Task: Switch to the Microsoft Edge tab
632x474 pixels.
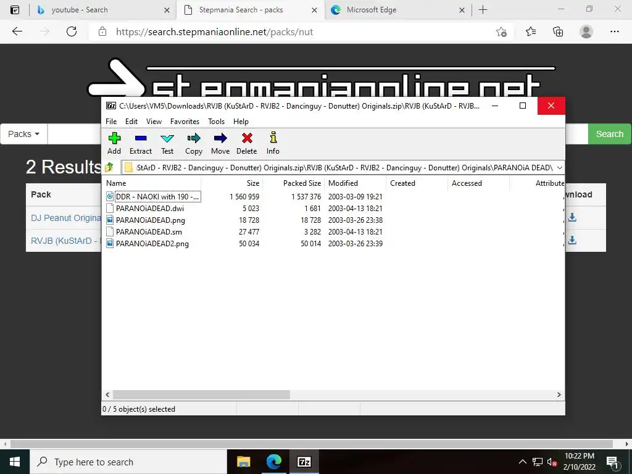Action: coord(398,10)
